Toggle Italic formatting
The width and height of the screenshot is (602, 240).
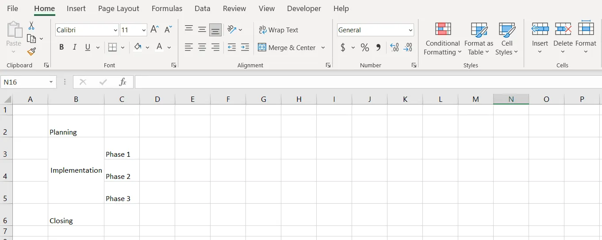point(74,47)
